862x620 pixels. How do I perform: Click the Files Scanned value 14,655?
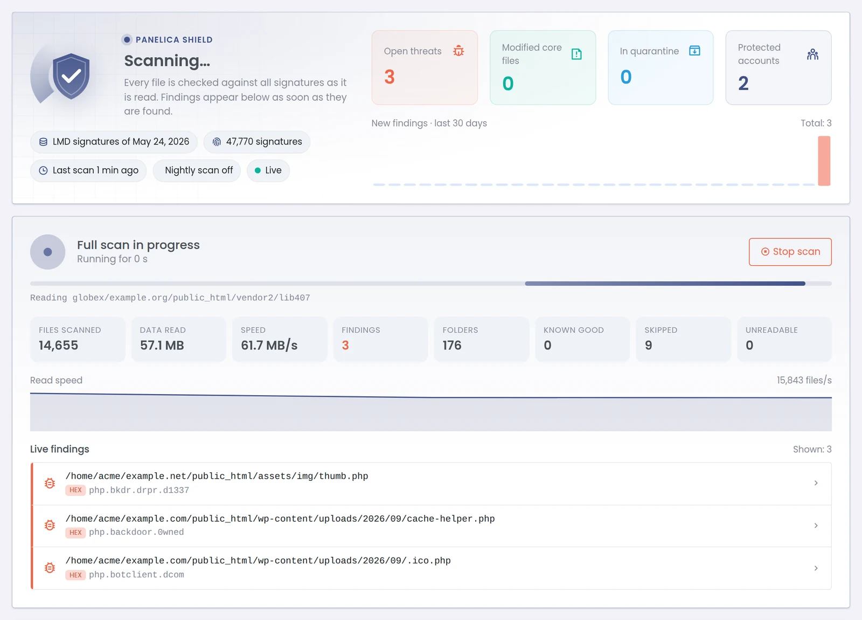pos(58,346)
